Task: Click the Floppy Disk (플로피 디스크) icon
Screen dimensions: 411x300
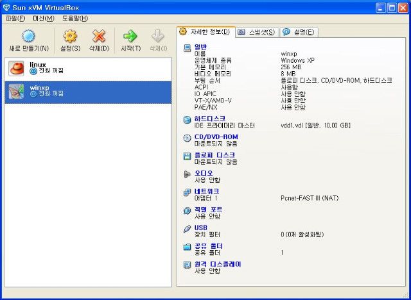Action: (187, 156)
